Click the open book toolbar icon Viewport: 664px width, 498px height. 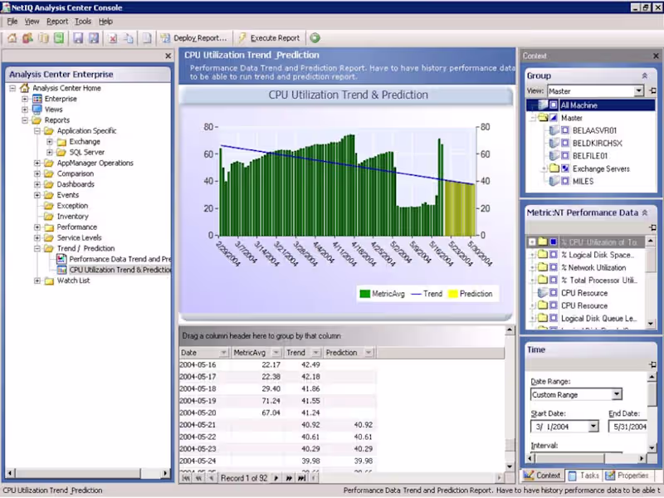tap(44, 38)
